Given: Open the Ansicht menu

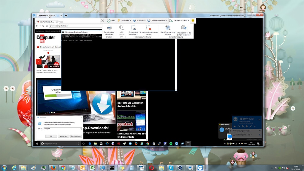Looking at the screenshot, I should 139,20.
